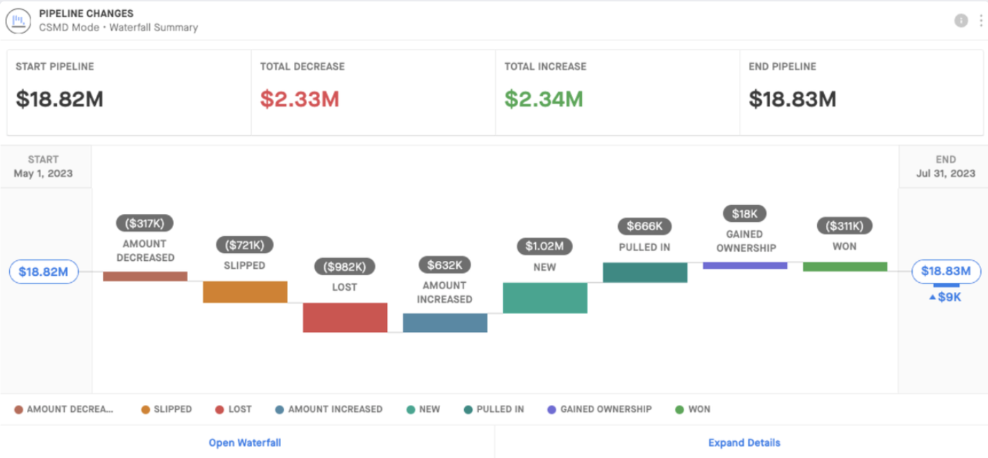Click the ($721K) Slipped value label
Image resolution: width=988 pixels, height=458 pixels.
point(245,245)
